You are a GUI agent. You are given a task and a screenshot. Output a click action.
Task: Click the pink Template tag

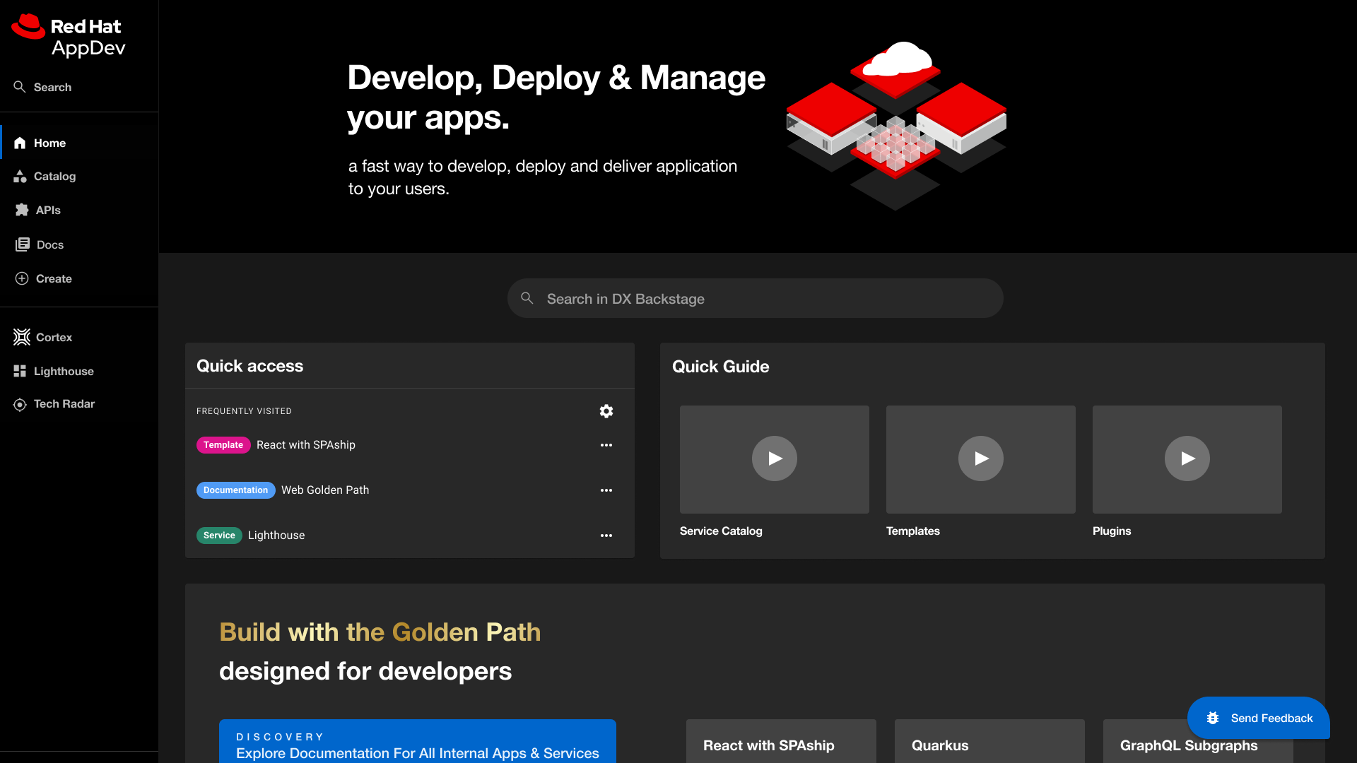pyautogui.click(x=223, y=445)
